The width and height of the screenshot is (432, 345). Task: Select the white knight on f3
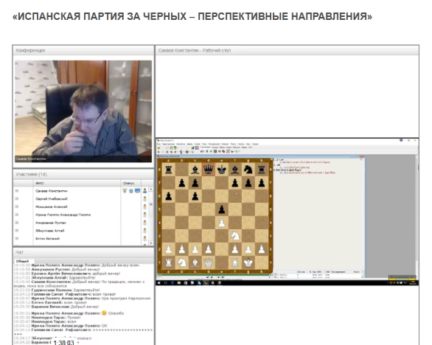point(235,236)
